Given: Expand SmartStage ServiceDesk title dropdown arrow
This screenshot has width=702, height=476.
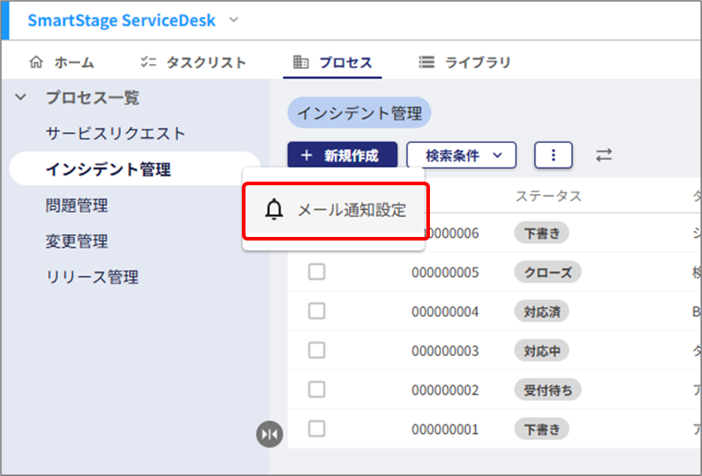Looking at the screenshot, I should click(233, 20).
